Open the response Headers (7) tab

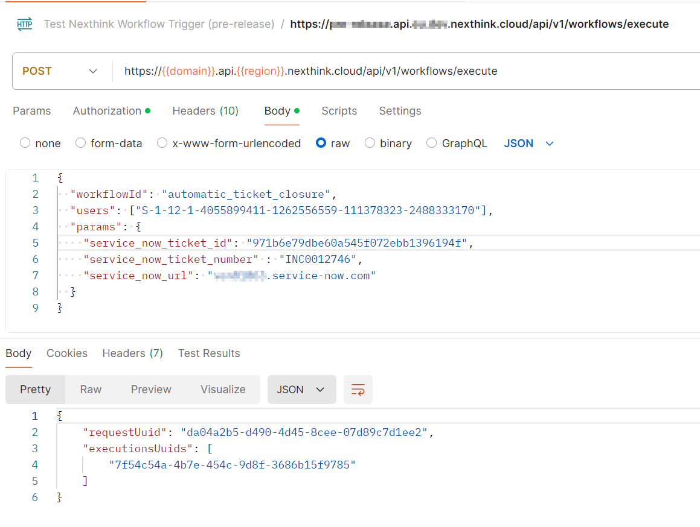[133, 353]
